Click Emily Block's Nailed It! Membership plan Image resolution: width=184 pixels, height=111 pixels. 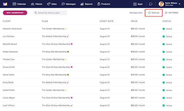pyautogui.click(x=55, y=82)
